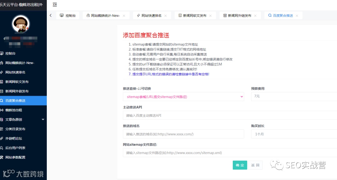Open 分类目录发布 in the sidebar
The height and width of the screenshot is (180, 337).
point(23,129)
